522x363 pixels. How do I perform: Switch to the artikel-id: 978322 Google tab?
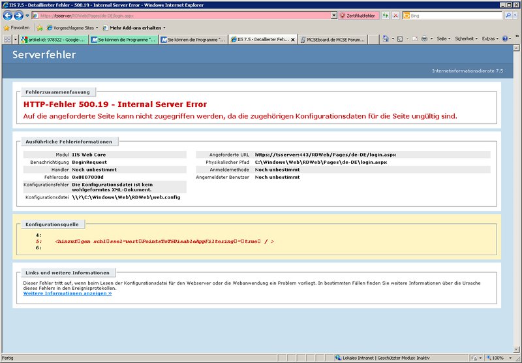coord(54,40)
